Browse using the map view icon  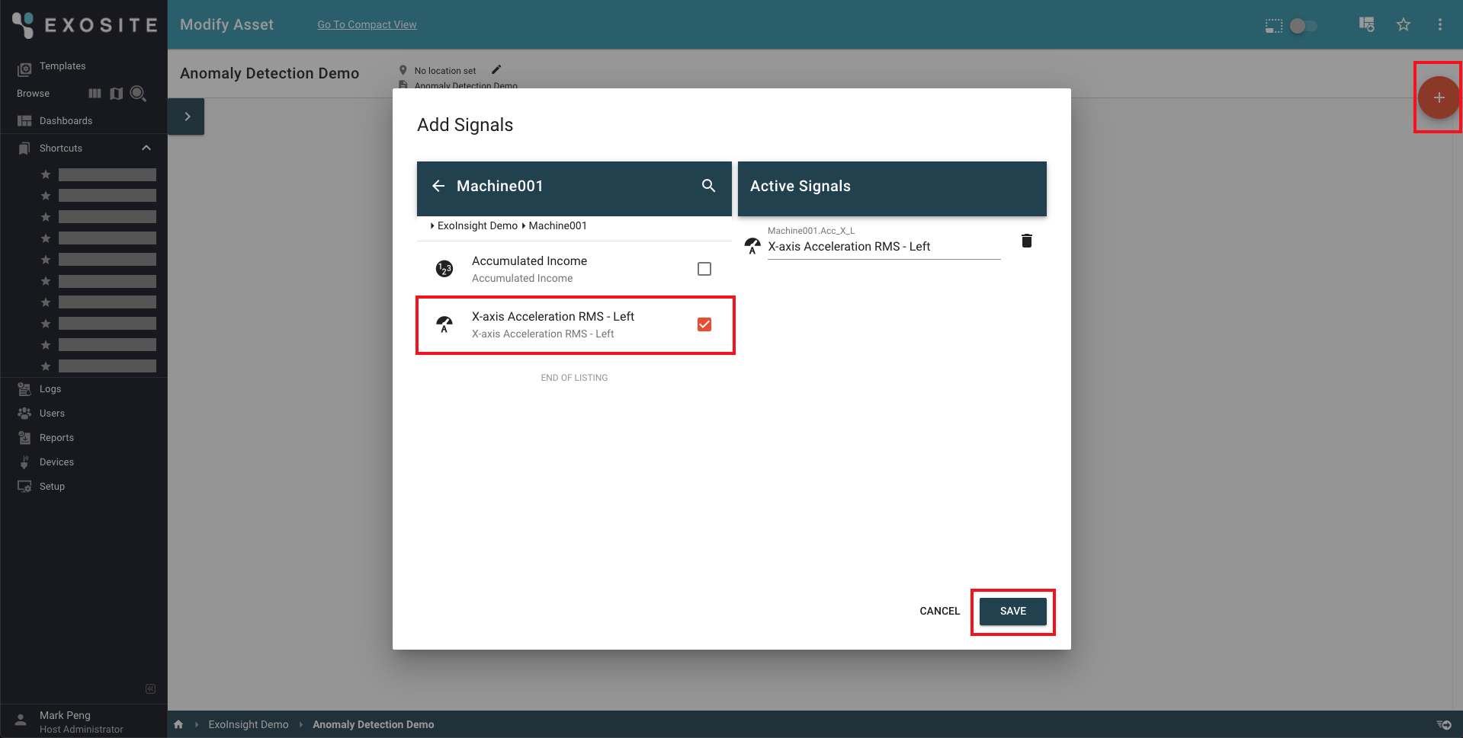pyautogui.click(x=117, y=94)
